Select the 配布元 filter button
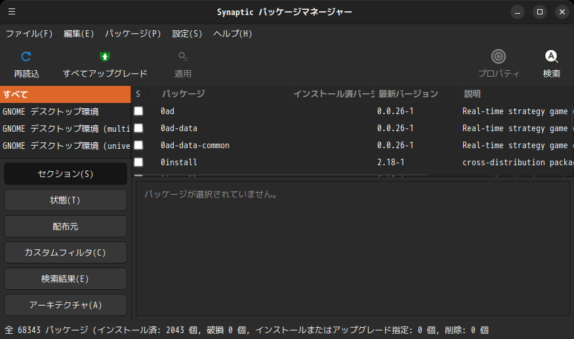This screenshot has height=339, width=574. pos(66,226)
